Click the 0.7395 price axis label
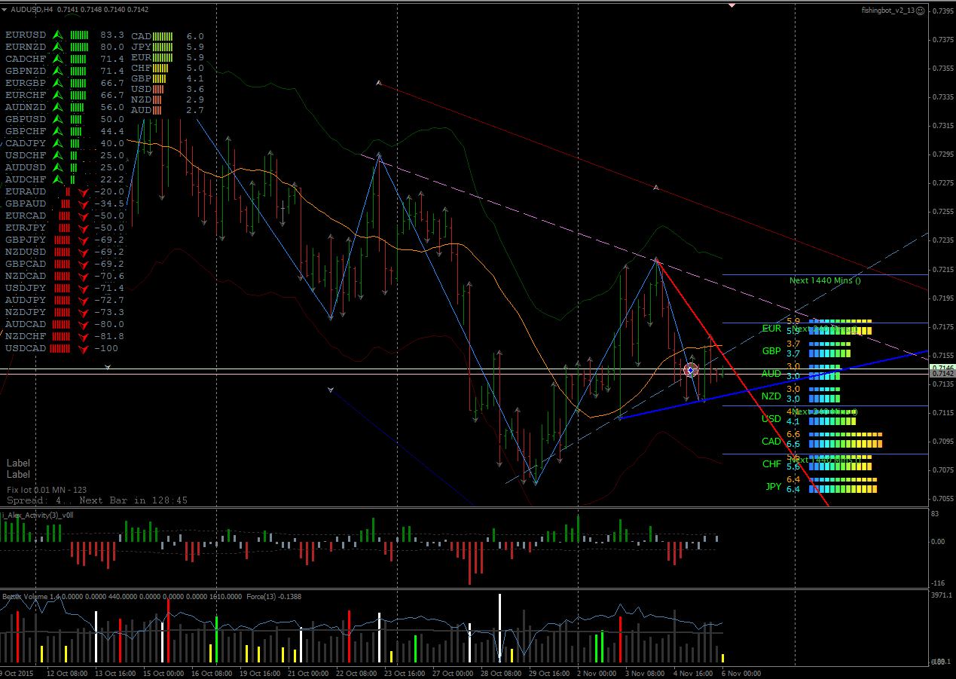Viewport: 956px width, 679px height. (942, 11)
